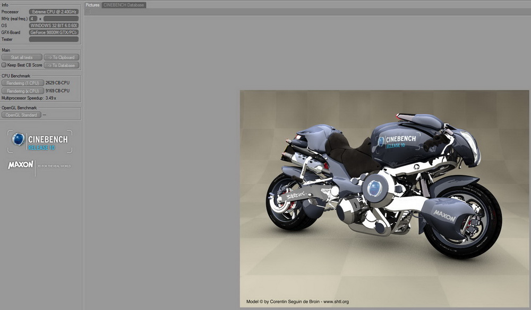Click the Start all tests button
Screen dimensions: 531x310
pos(22,57)
